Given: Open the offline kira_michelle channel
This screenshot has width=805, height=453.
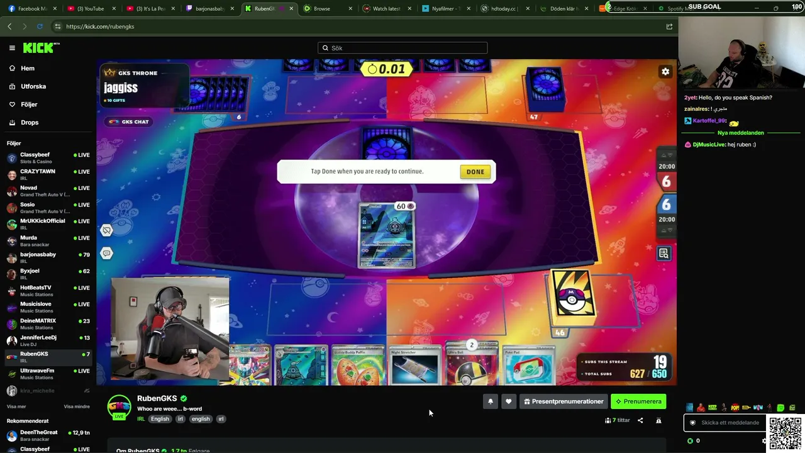Looking at the screenshot, I should coord(48,391).
